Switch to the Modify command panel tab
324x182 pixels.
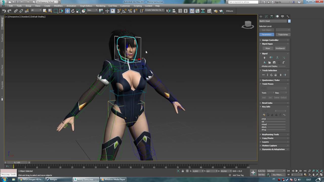click(266, 16)
